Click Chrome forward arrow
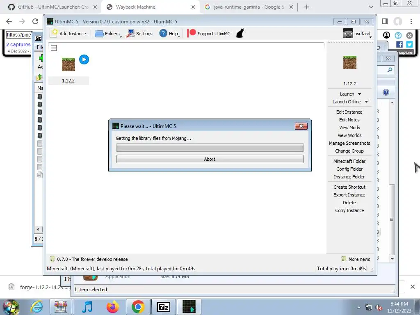Viewport: 420px width, 315px height. pyautogui.click(x=22, y=21)
